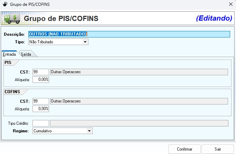The height and width of the screenshot is (154, 236).
Task: Click the green money truck icon
Action: point(11,18)
